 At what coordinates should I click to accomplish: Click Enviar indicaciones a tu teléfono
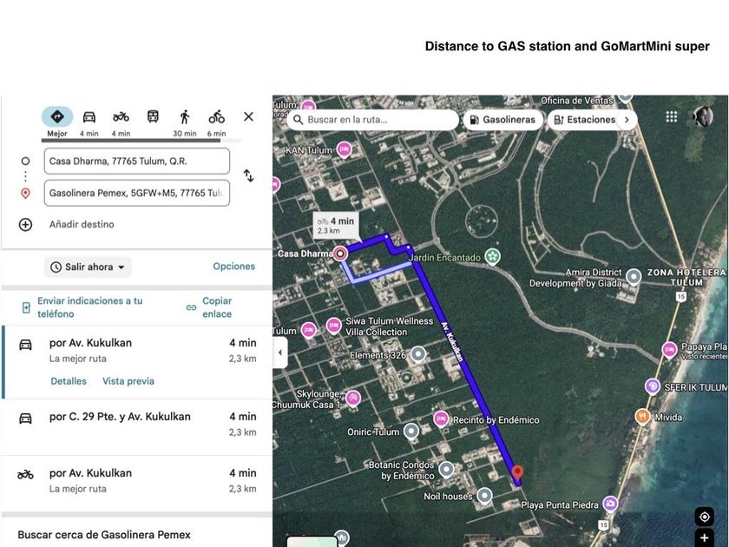pos(89,307)
